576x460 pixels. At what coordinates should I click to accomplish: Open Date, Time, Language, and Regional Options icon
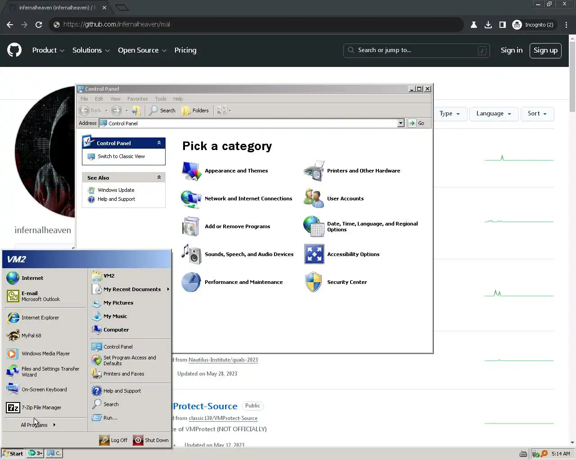(x=314, y=226)
